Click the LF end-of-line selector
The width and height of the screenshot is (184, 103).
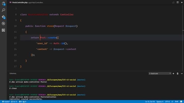click(172, 102)
